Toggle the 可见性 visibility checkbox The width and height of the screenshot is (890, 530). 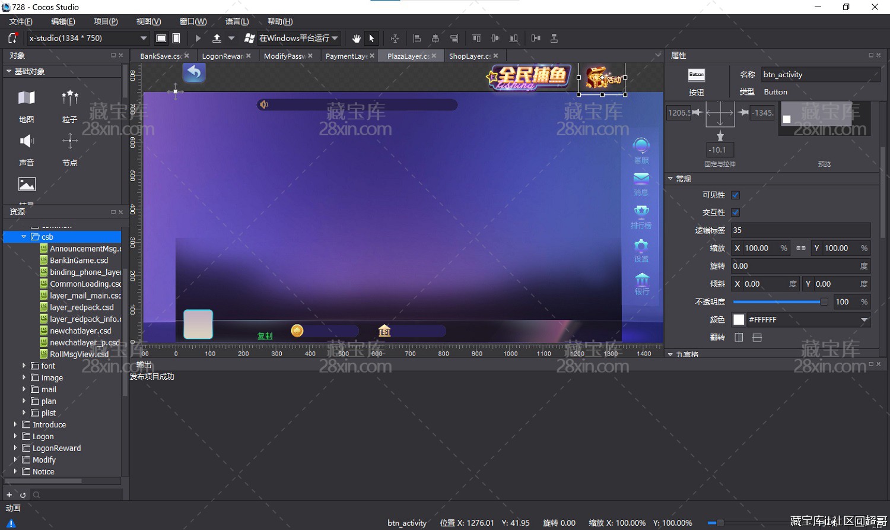(x=736, y=195)
